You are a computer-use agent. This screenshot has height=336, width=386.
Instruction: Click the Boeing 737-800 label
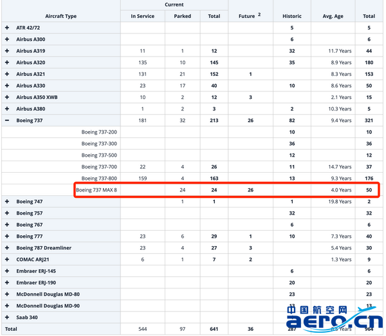[99, 178]
